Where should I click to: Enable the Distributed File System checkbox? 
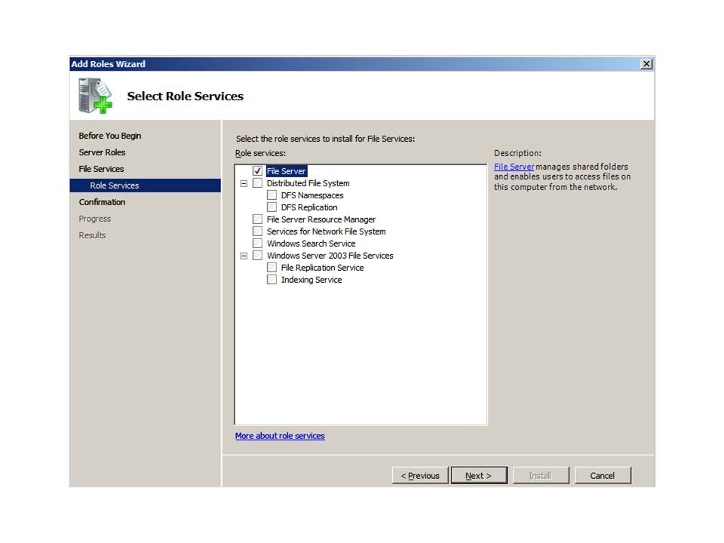point(258,183)
